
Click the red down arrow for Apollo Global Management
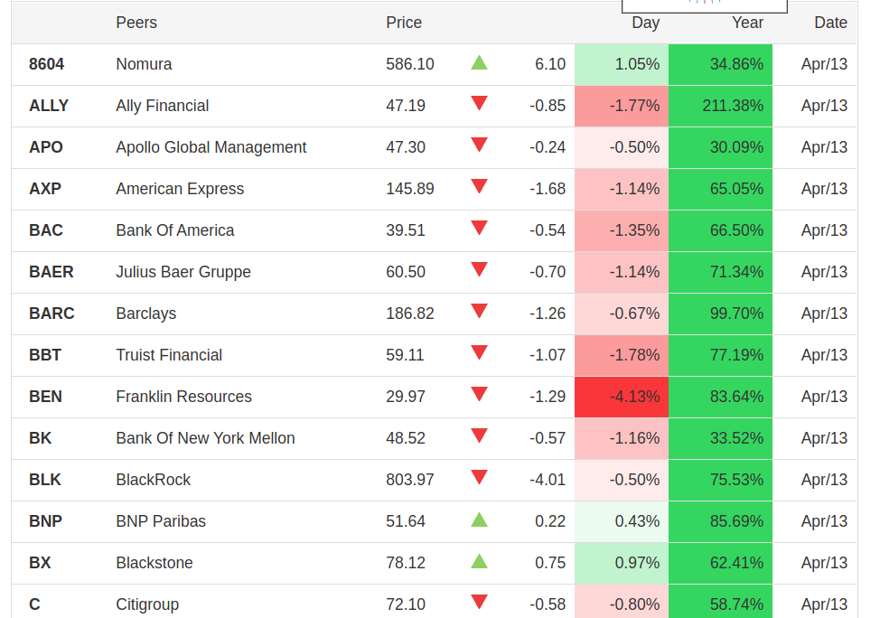[x=479, y=145]
